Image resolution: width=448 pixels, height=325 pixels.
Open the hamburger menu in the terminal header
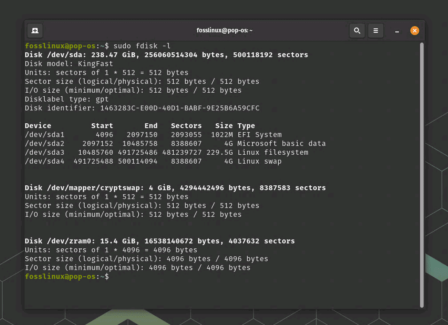(x=375, y=31)
